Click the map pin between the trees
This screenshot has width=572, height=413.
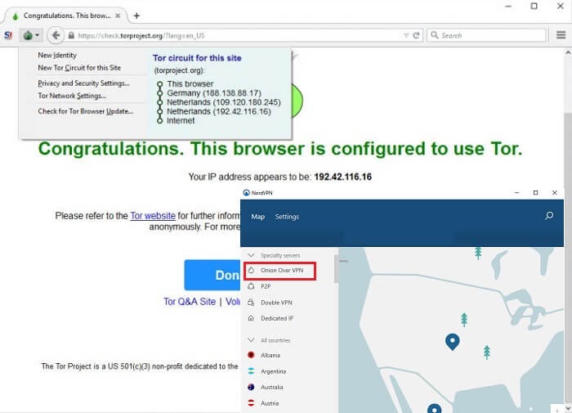[453, 342]
